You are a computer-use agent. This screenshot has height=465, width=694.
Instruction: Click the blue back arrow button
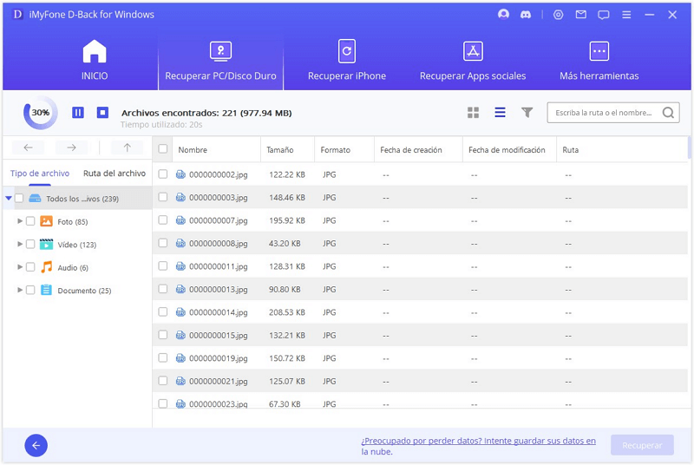[36, 445]
